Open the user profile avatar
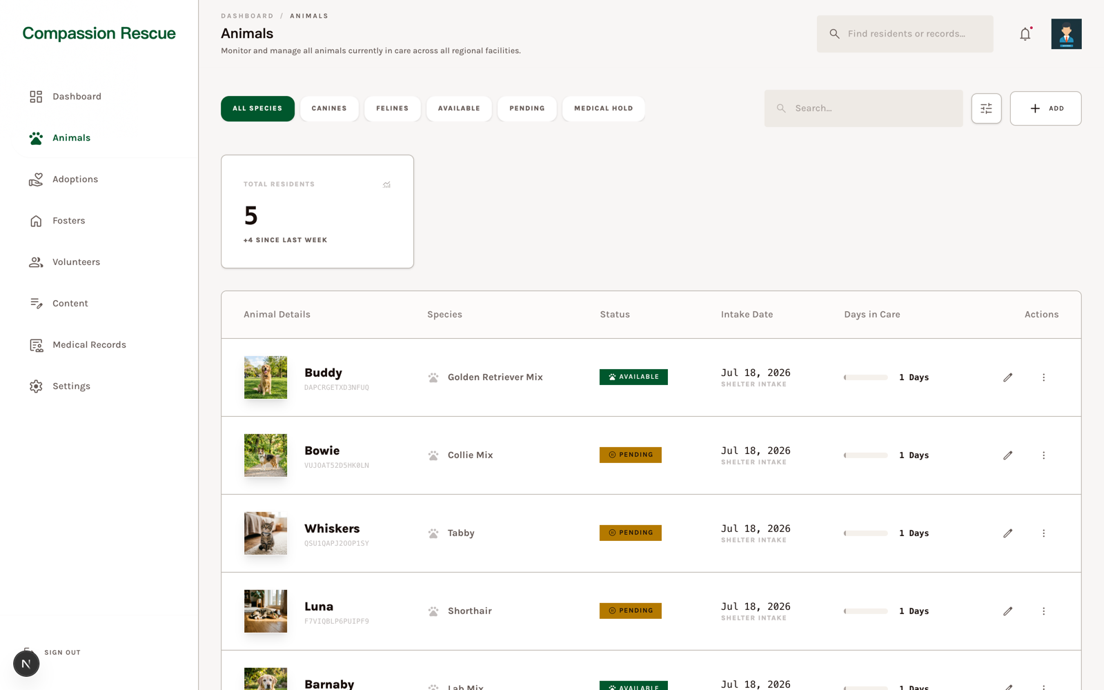 [x=1066, y=34]
